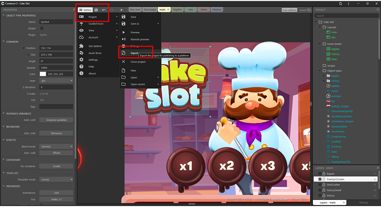Click the save icon in the toolbar
This screenshot has height=207, width=381.
(x=97, y=10)
